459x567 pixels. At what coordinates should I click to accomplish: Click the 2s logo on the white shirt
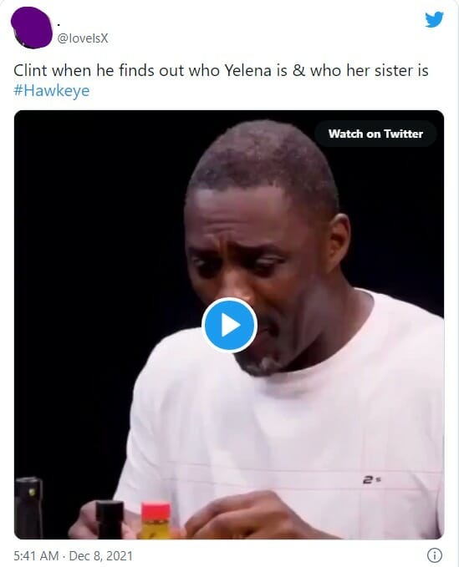[371, 480]
